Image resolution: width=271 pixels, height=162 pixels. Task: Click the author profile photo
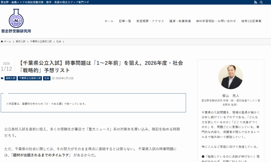click(231, 77)
